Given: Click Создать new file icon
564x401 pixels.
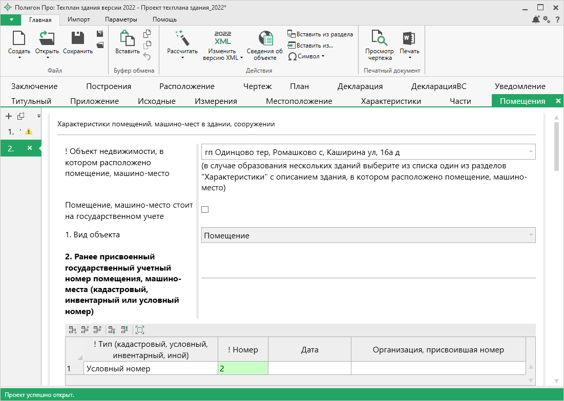Looking at the screenshot, I should click(19, 38).
